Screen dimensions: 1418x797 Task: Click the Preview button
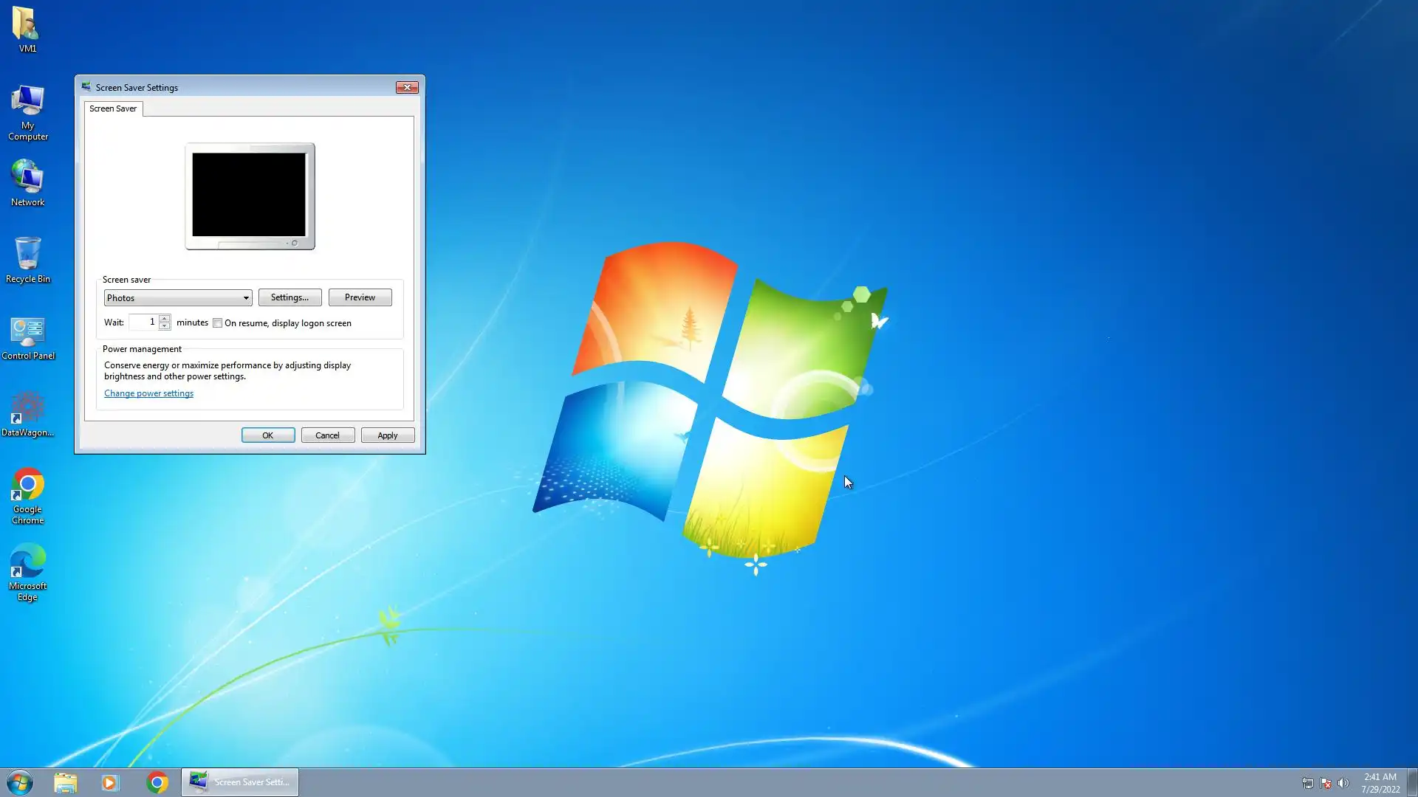tap(360, 297)
